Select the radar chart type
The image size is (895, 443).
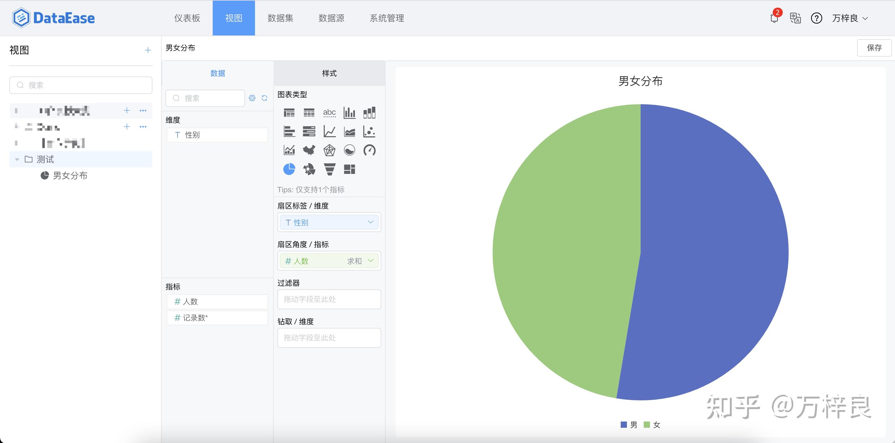tap(329, 150)
